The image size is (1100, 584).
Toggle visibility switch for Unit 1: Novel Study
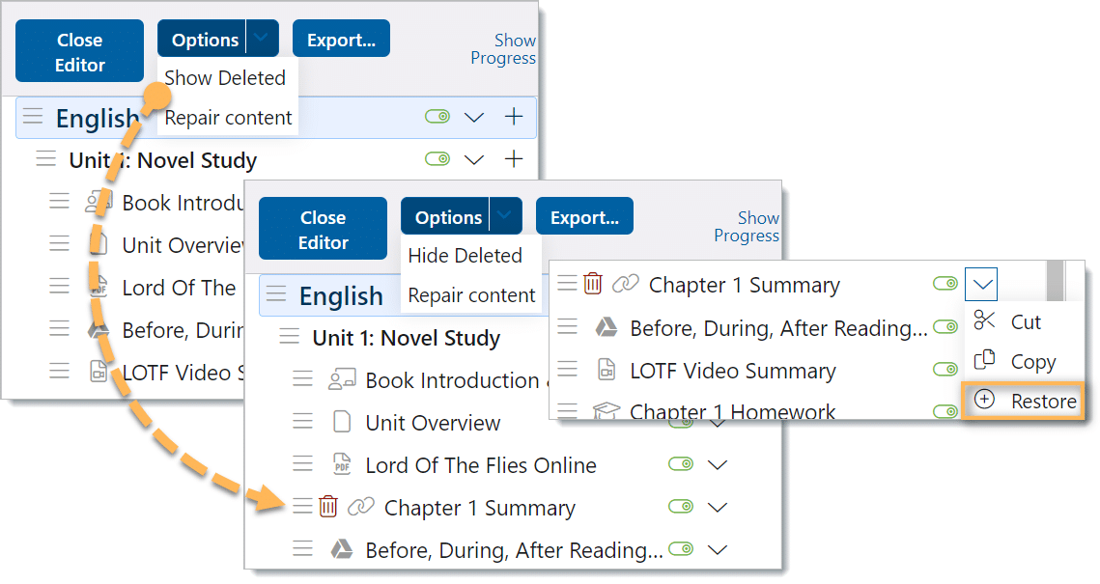437,158
